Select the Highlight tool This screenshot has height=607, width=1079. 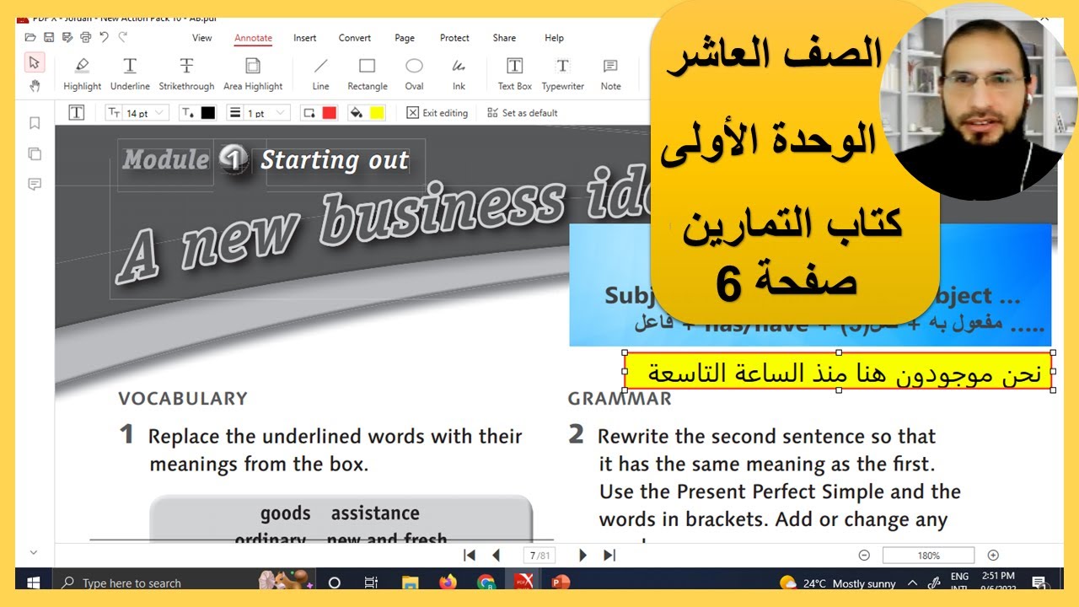pos(82,74)
